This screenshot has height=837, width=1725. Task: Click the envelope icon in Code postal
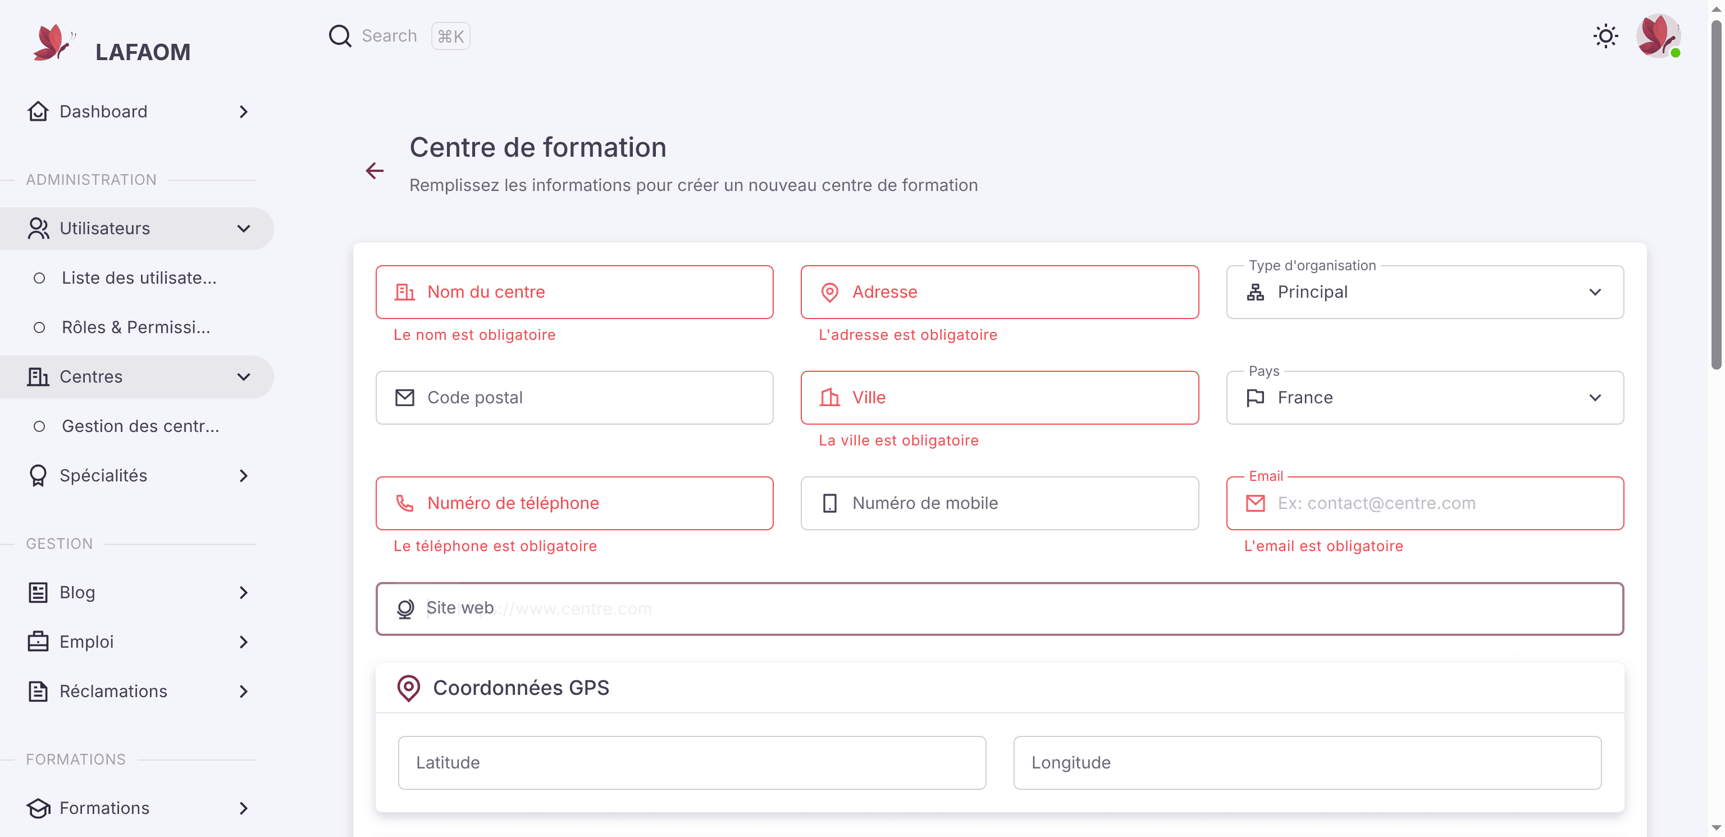click(x=404, y=397)
